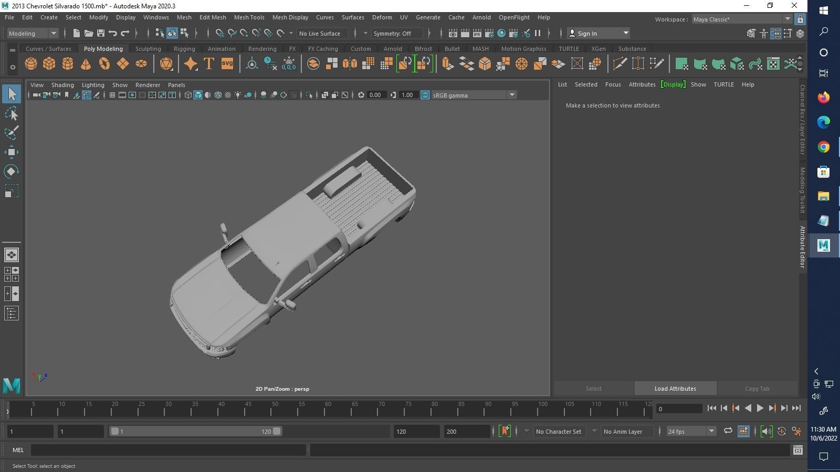The image size is (840, 472).
Task: Open Google Chrome from the taskbar
Action: click(x=823, y=147)
